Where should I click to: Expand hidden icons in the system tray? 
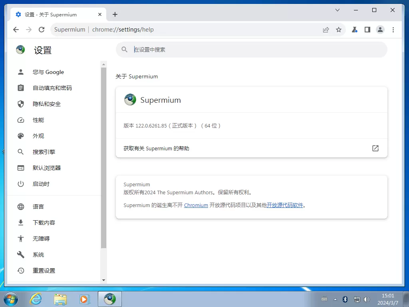click(x=335, y=299)
